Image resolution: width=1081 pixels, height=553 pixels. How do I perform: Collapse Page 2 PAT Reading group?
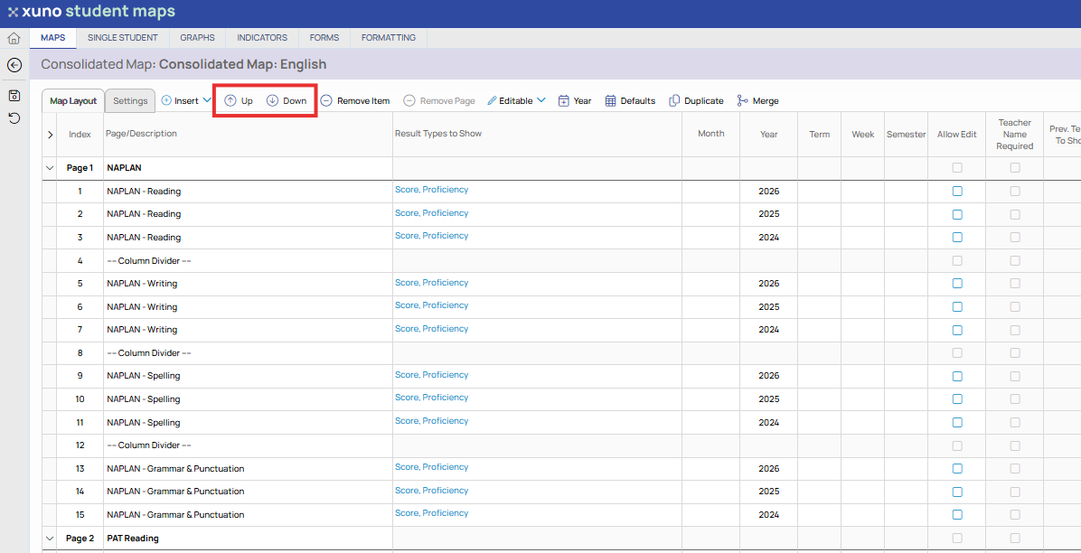coord(50,539)
